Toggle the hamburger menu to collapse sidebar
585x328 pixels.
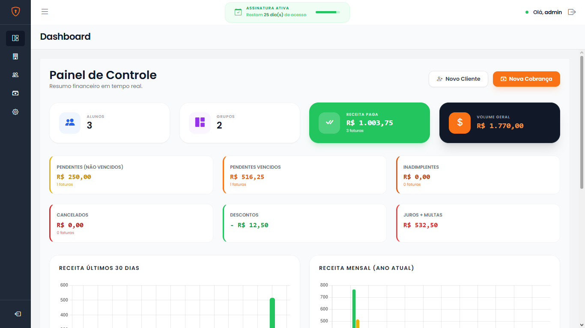click(45, 12)
